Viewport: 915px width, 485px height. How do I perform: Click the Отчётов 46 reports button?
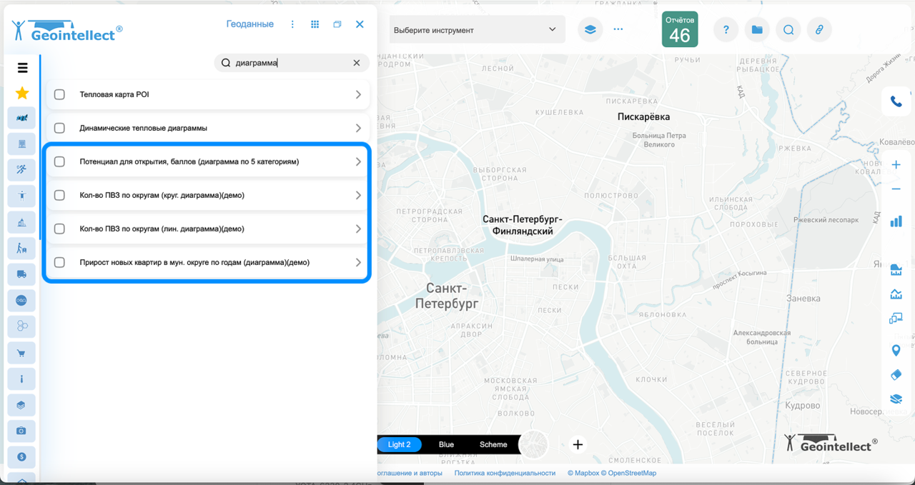click(679, 29)
